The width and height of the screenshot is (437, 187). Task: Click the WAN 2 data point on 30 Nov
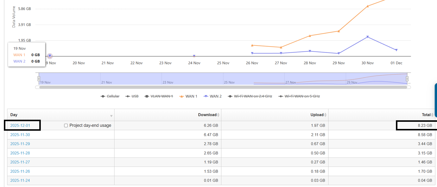[368, 37]
